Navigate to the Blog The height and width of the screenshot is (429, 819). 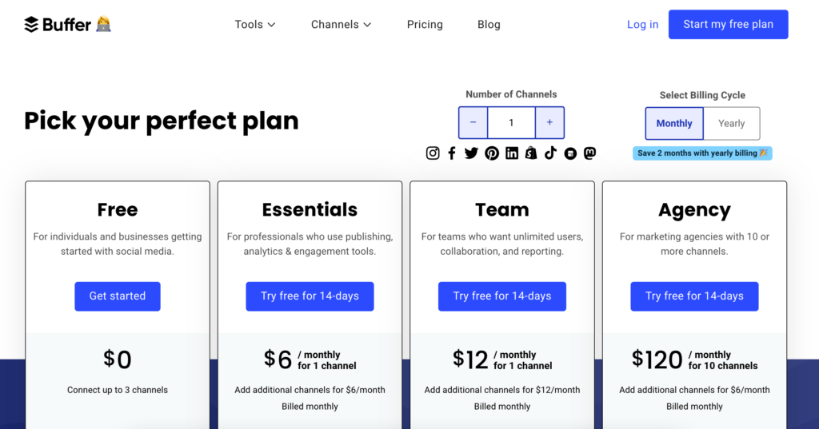click(489, 25)
